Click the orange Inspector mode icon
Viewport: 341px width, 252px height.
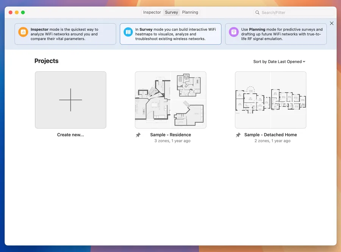click(x=23, y=32)
